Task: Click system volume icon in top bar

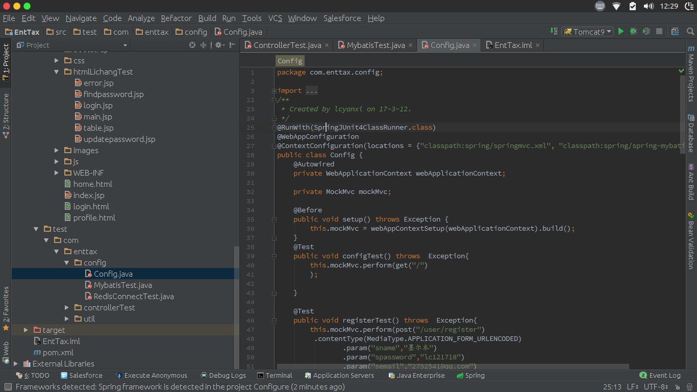Action: tap(649, 6)
